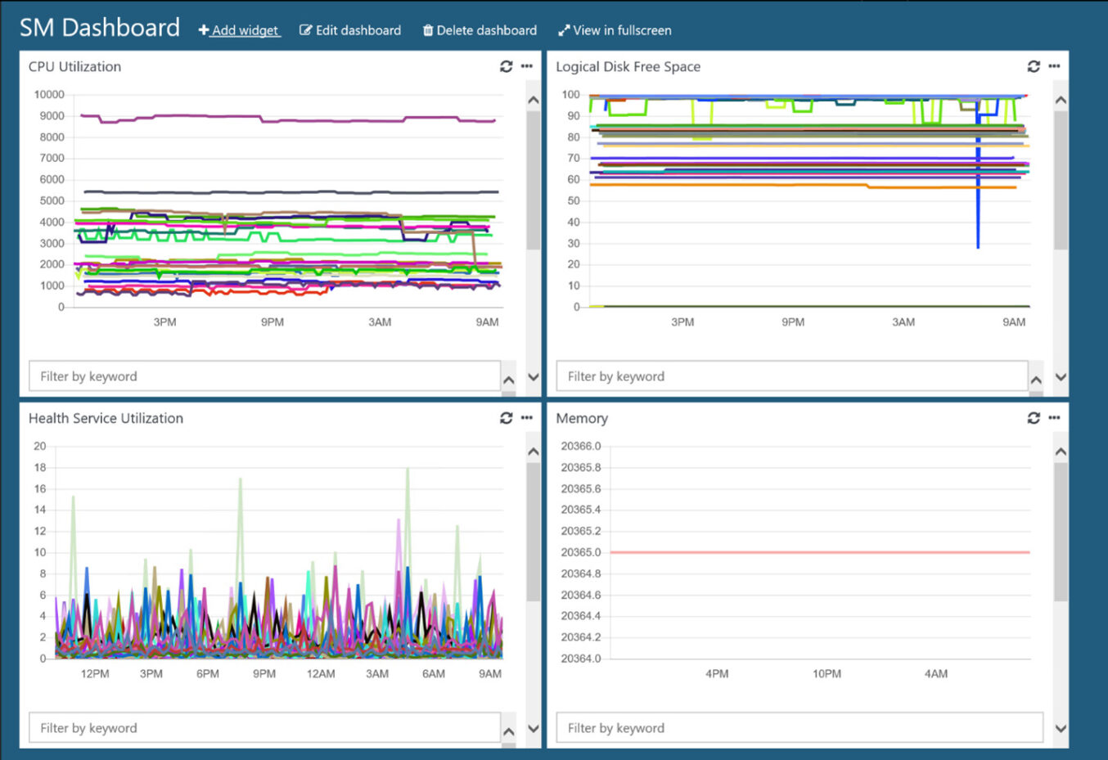Viewport: 1108px width, 760px height.
Task: Click the SM Dashboard title
Action: coord(100,28)
